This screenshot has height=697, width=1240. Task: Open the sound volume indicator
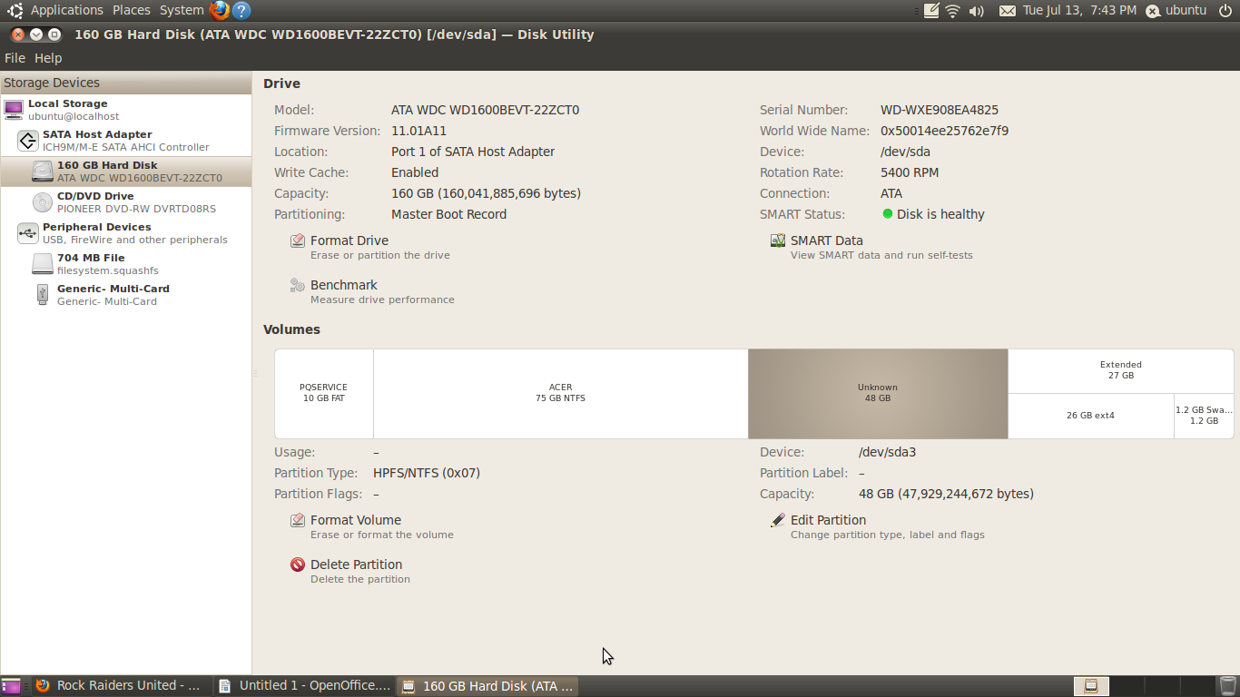(x=977, y=11)
